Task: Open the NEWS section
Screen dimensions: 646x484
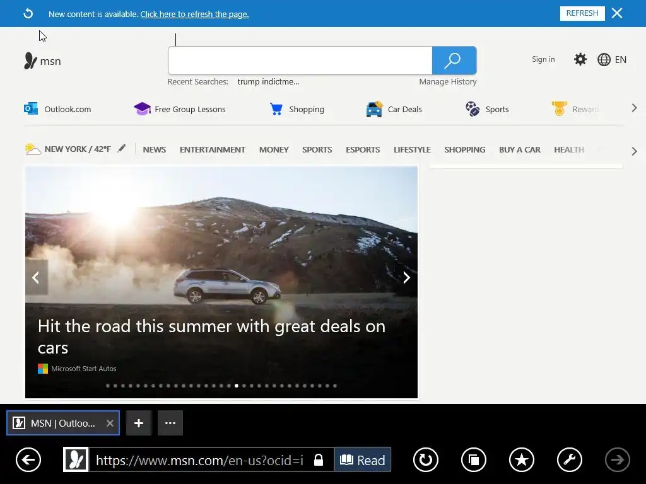Action: pyautogui.click(x=155, y=150)
